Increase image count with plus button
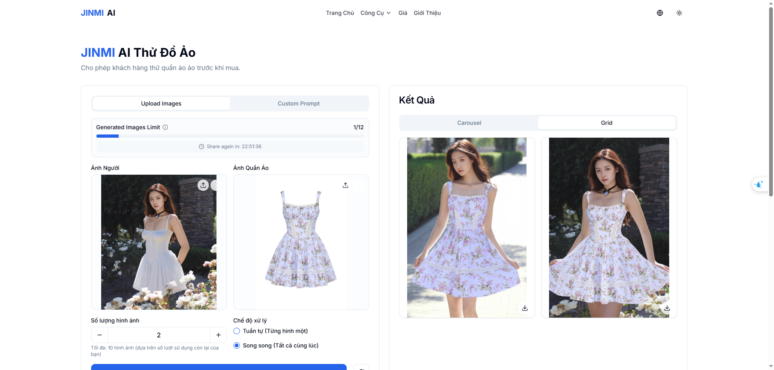The height and width of the screenshot is (370, 774). [x=218, y=335]
